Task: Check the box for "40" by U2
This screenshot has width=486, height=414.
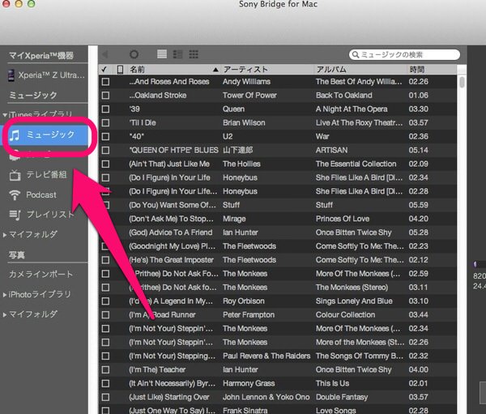Action: [105, 136]
